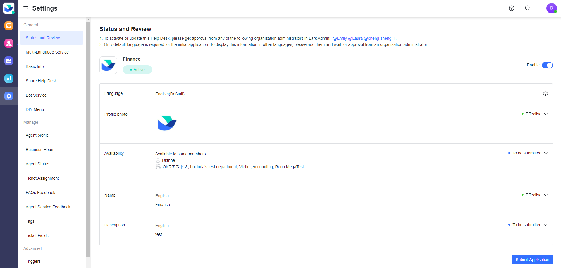Open the user avatar D menu
The width and height of the screenshot is (561, 268).
point(552,8)
